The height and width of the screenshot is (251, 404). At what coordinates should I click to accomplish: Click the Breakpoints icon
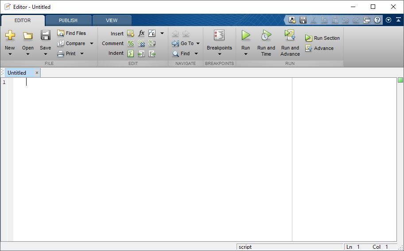point(219,35)
